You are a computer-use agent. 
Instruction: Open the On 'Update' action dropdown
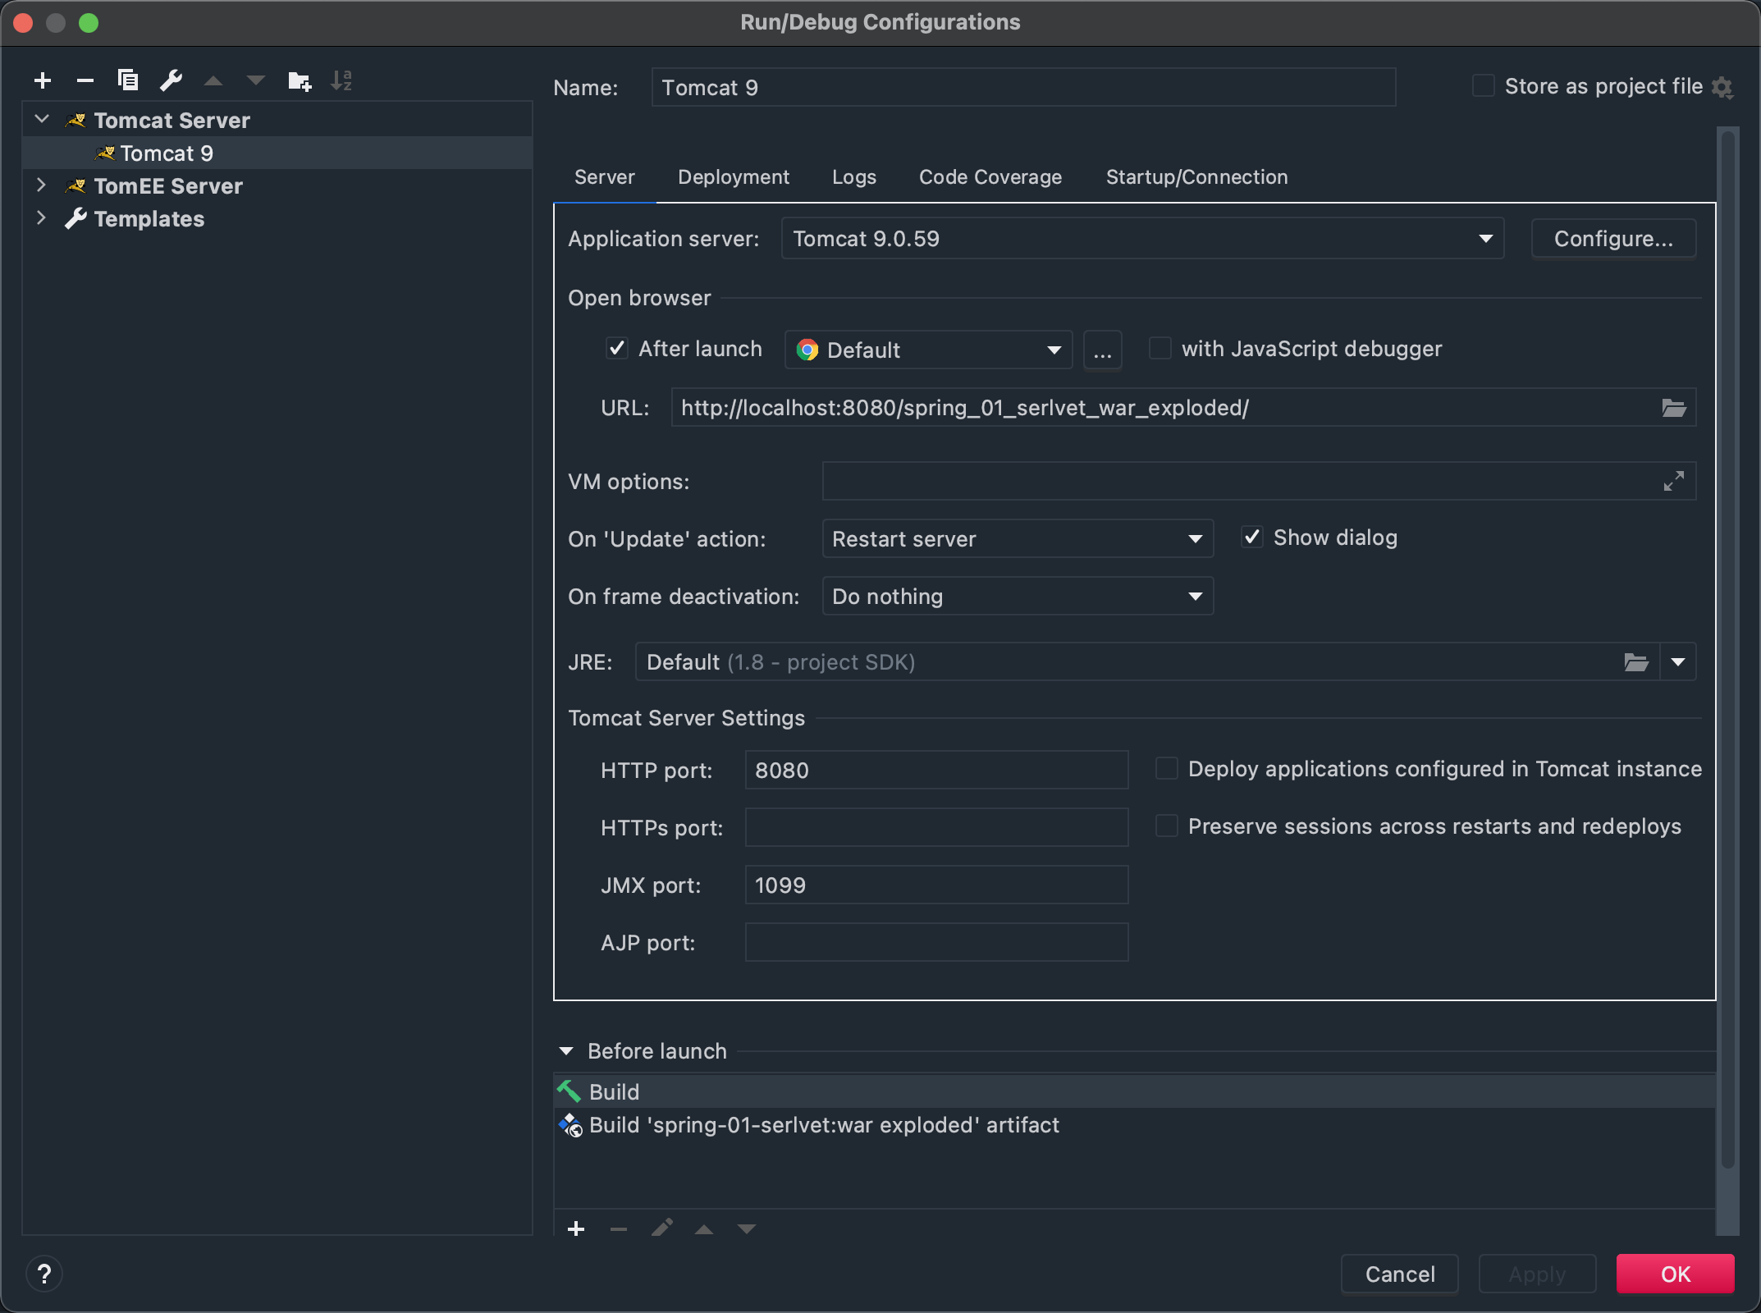pyautogui.click(x=1018, y=539)
